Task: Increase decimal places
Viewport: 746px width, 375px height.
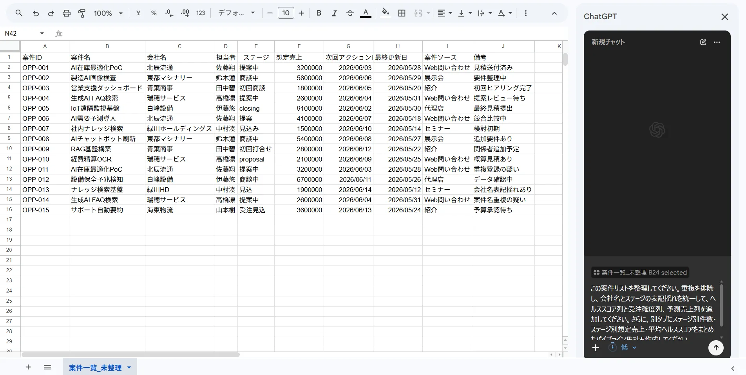Action: coord(185,13)
